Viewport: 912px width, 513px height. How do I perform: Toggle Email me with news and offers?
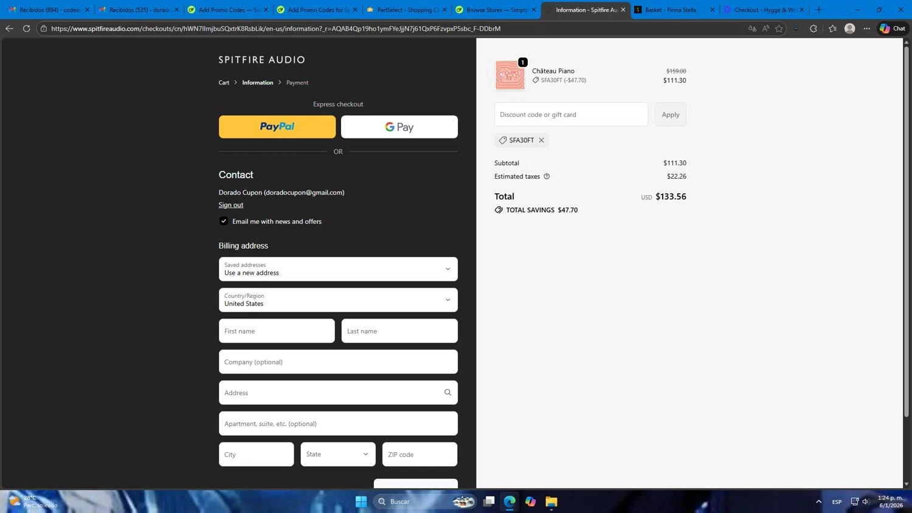pyautogui.click(x=224, y=221)
